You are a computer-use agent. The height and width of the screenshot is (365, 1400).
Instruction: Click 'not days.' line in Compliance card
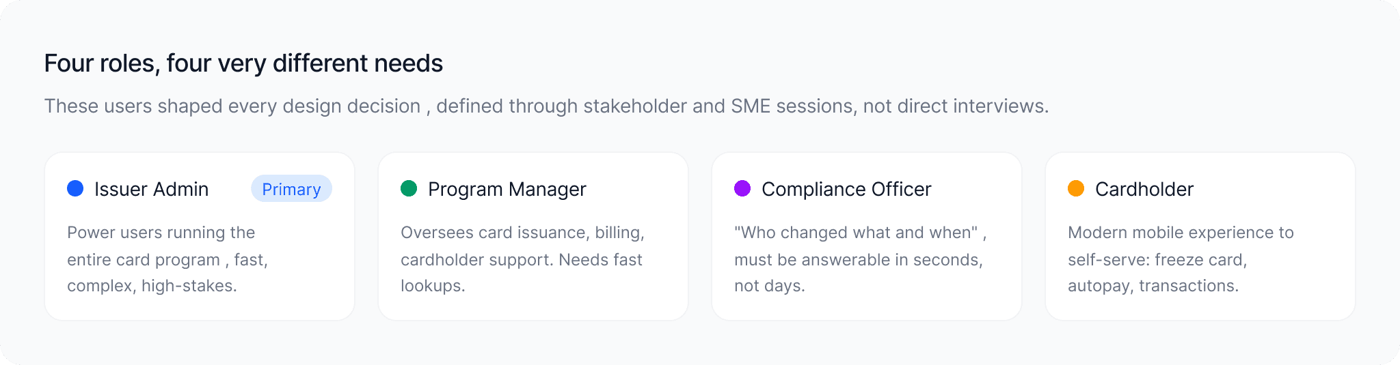click(x=769, y=286)
